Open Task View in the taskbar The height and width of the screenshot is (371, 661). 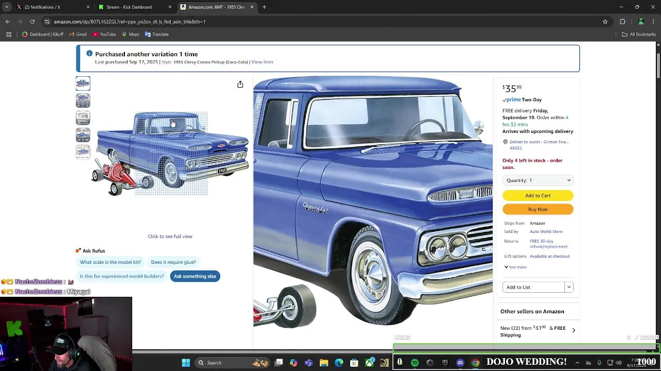pyautogui.click(x=279, y=363)
